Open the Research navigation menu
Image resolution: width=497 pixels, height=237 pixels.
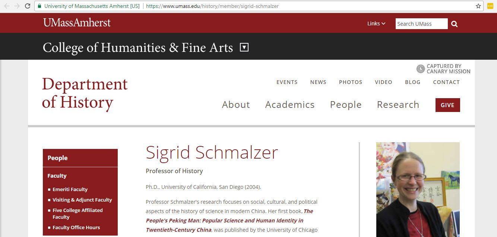[398, 105]
